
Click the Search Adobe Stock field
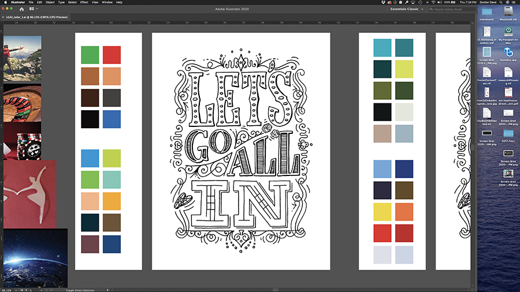[451, 9]
